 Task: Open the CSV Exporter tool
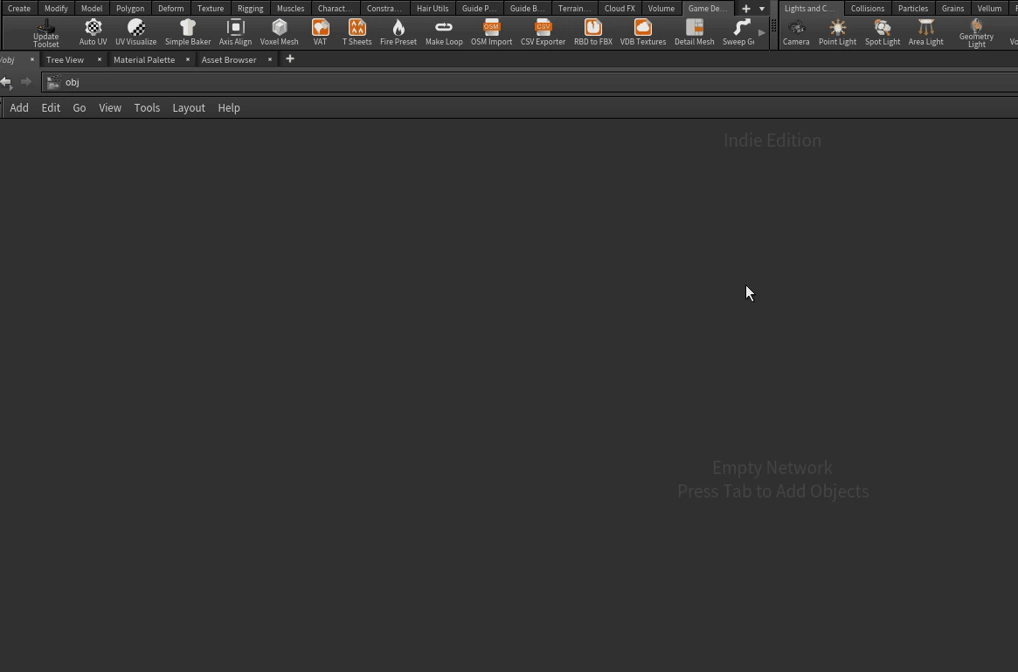click(543, 33)
